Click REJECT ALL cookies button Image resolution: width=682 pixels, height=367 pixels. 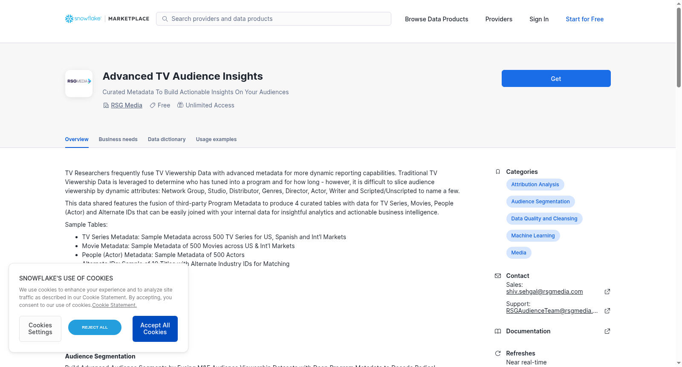point(95,327)
